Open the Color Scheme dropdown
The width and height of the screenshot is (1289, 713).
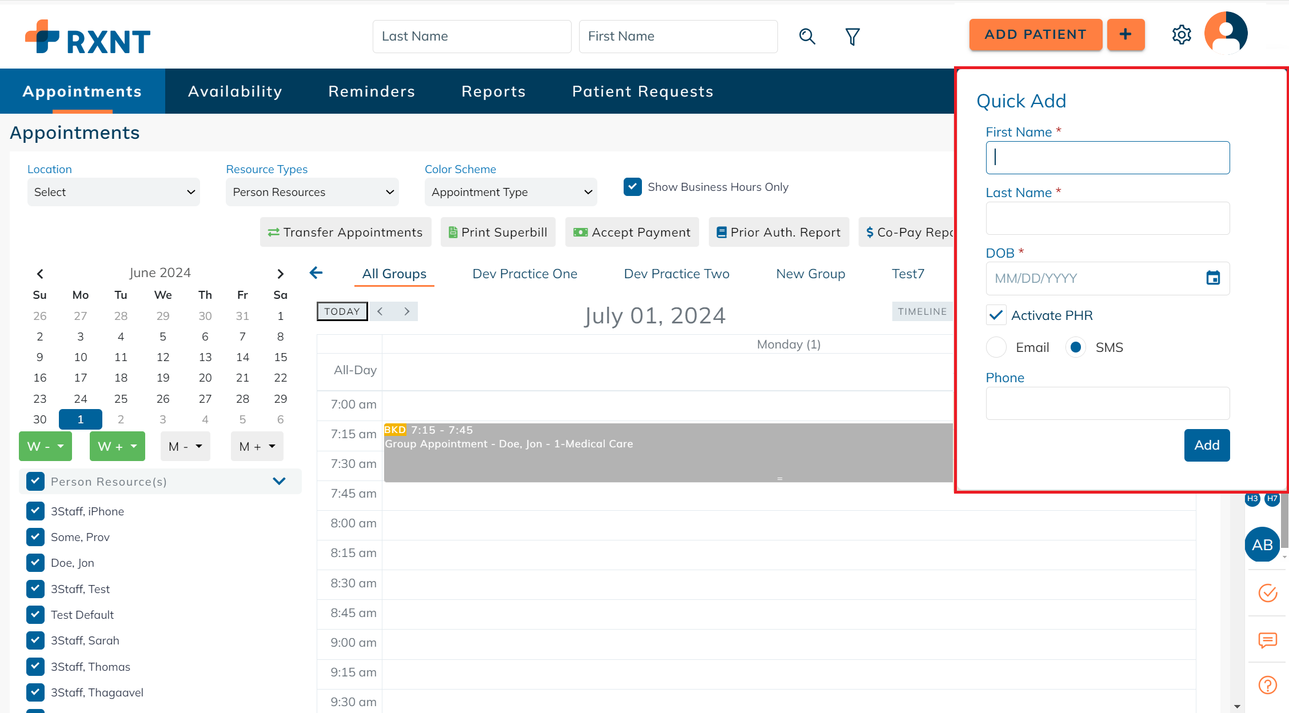tap(510, 192)
